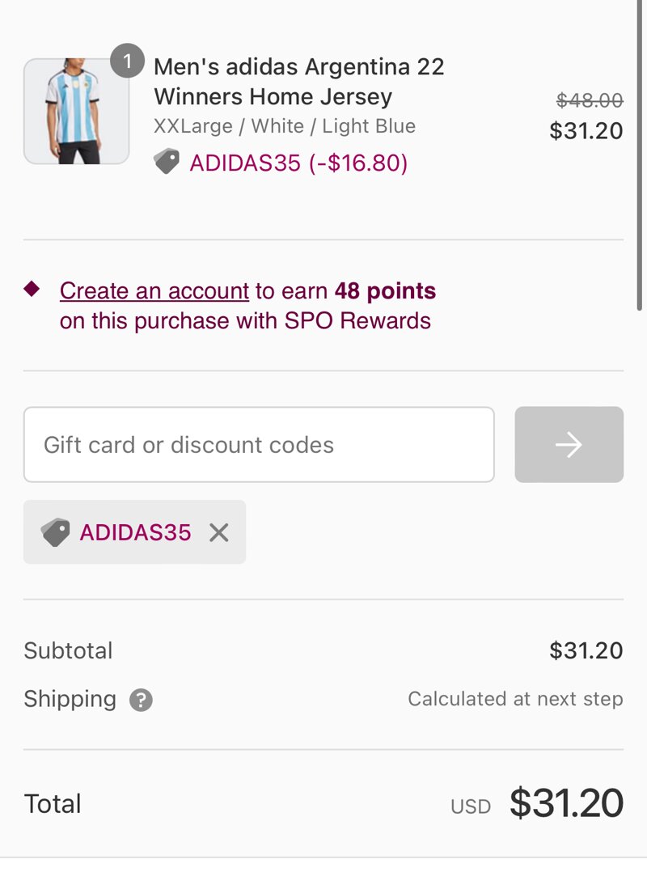Open the Create an account link
Image resolution: width=647 pixels, height=872 pixels.
154,291
